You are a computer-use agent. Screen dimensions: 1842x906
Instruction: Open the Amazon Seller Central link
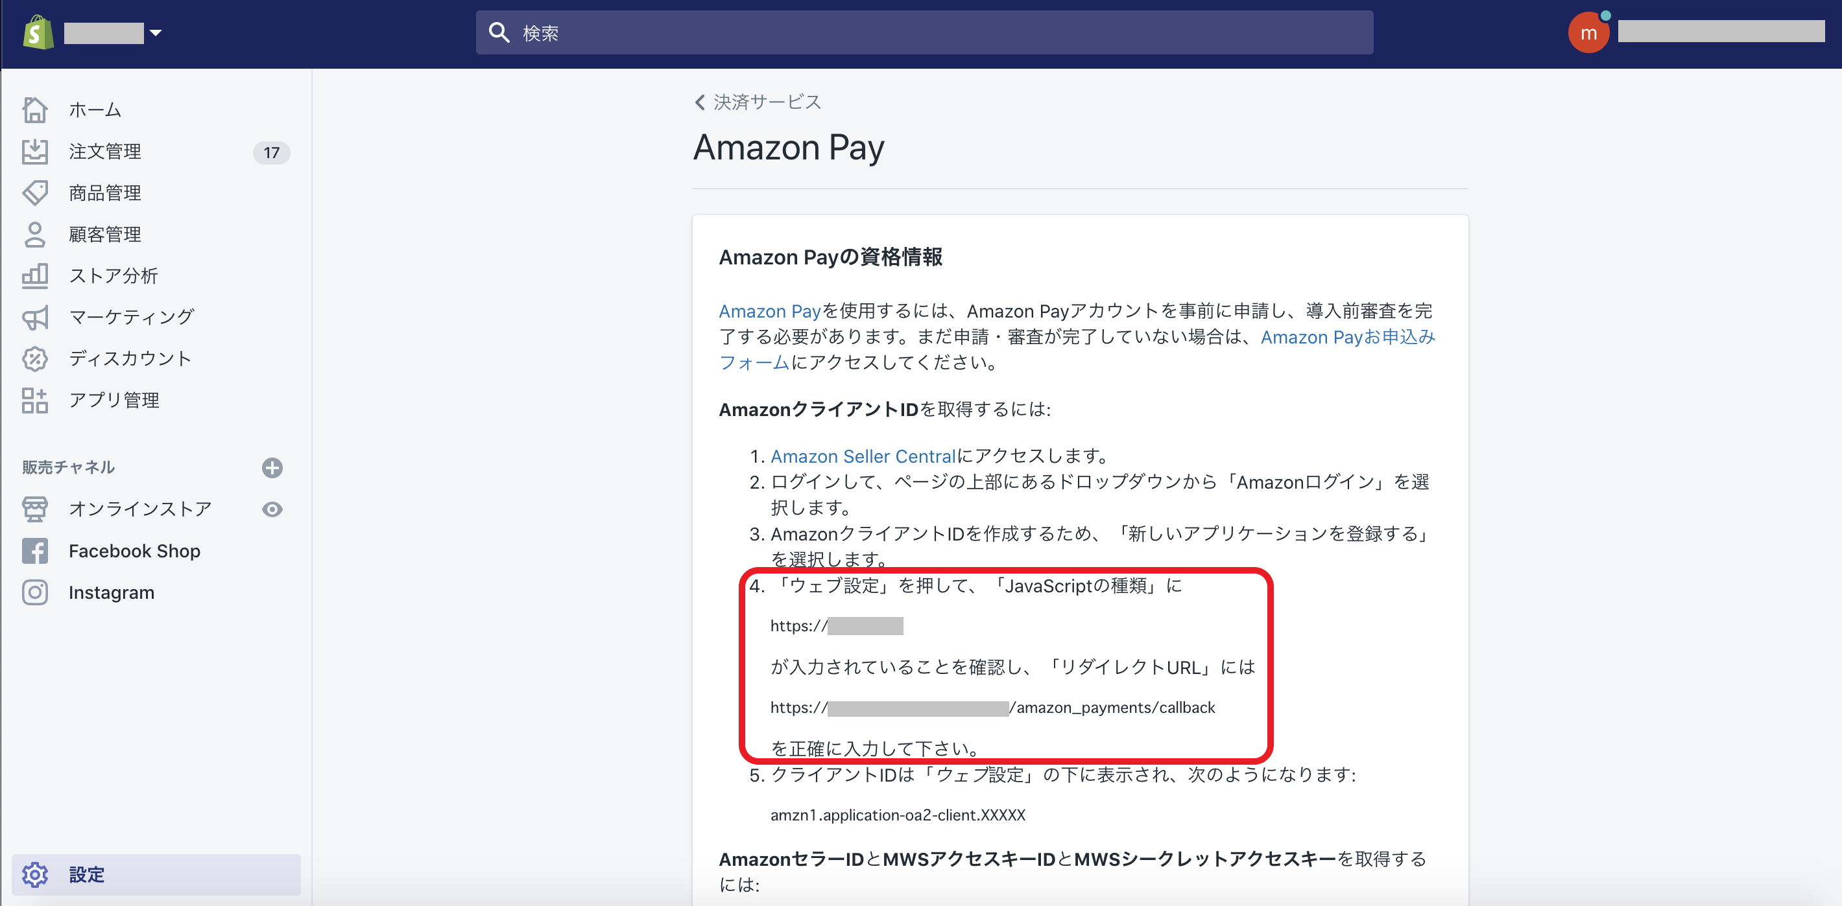(863, 456)
